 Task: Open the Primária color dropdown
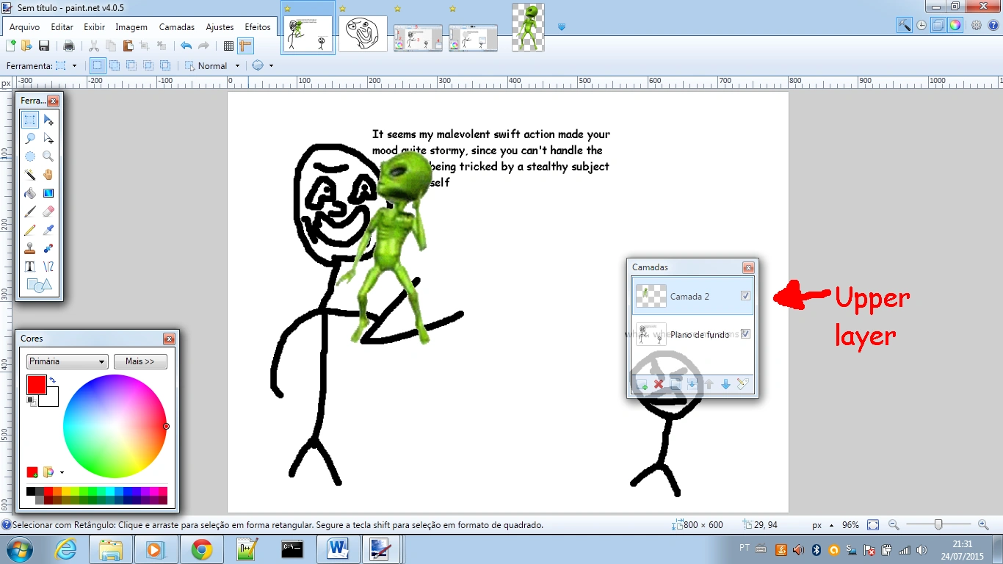[68, 361]
